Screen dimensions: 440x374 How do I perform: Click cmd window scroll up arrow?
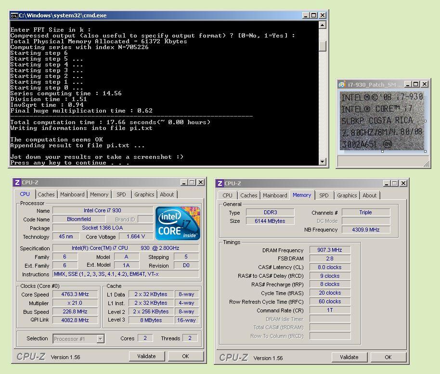click(323, 25)
